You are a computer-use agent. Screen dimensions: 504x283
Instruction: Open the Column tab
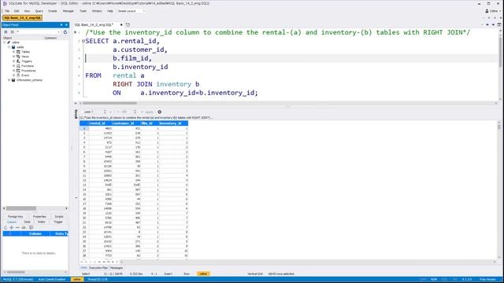pos(12,222)
